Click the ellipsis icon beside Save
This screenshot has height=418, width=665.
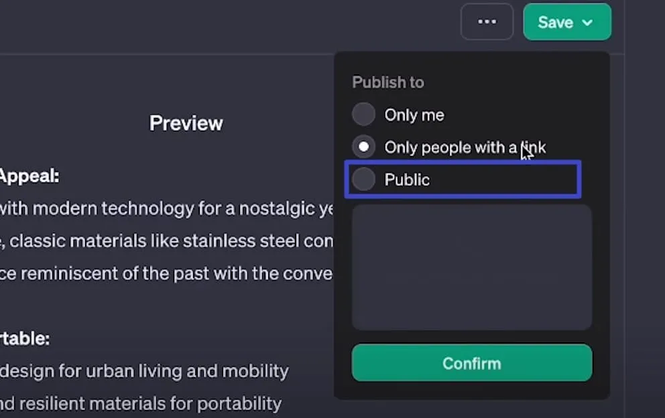487,21
